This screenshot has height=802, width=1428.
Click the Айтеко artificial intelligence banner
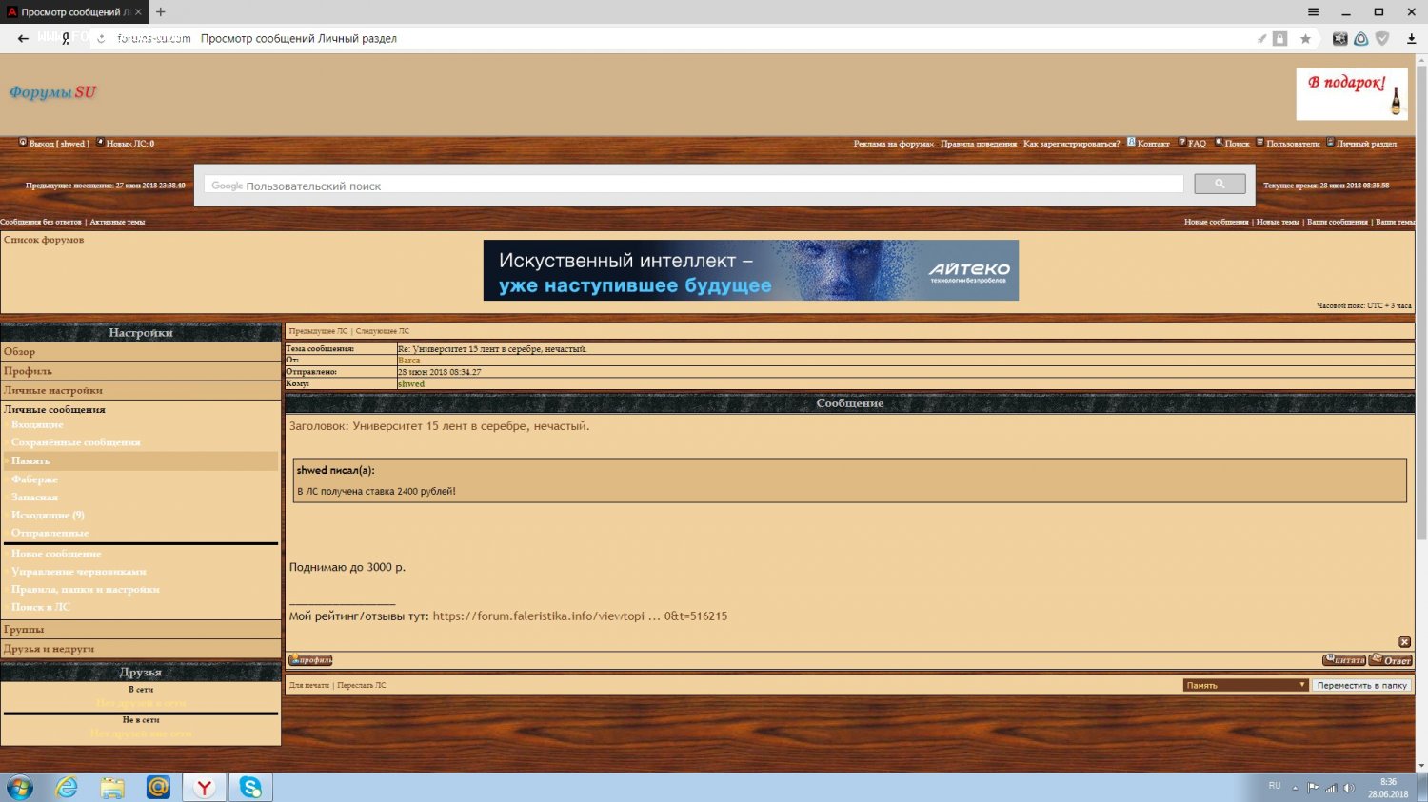click(x=750, y=270)
